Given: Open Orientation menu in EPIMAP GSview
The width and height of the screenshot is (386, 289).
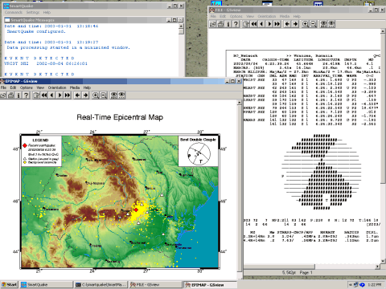Looking at the screenshot, I should (57, 88).
